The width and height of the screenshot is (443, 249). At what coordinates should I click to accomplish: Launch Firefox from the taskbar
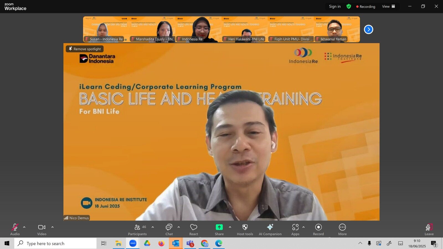tap(161, 243)
